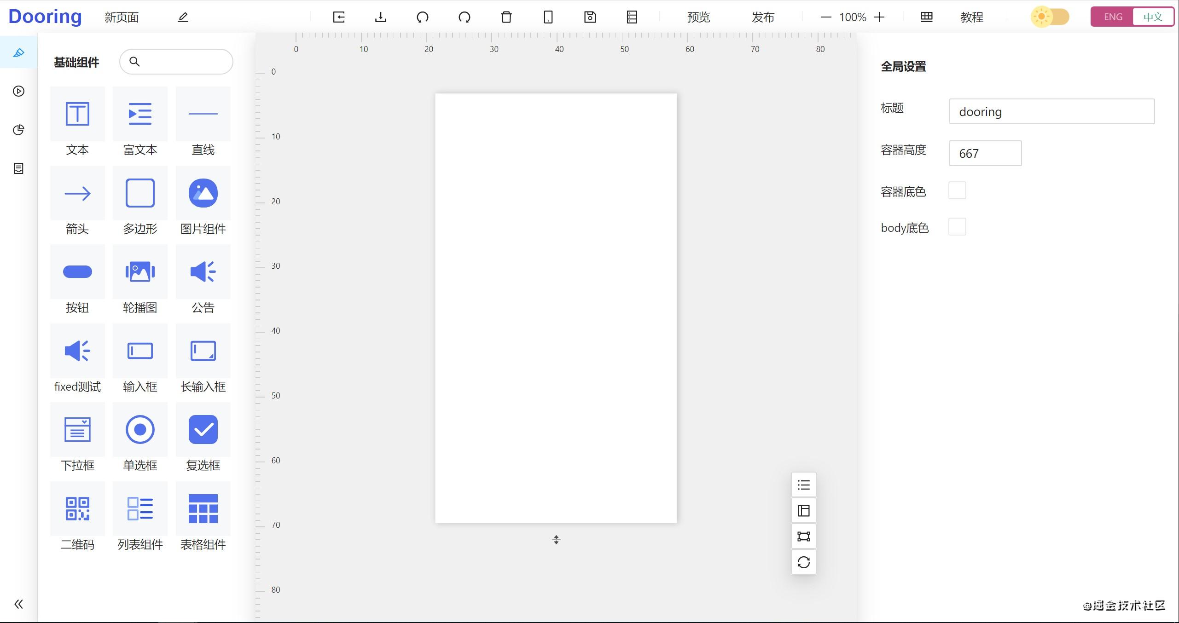Viewport: 1179px width, 623px height.
Task: Click the exit/back icon in toolbar
Action: pos(339,17)
